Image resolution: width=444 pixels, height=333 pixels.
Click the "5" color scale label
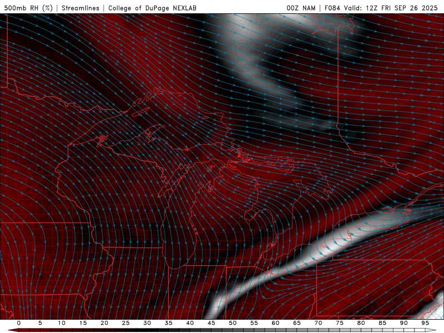coord(40,323)
